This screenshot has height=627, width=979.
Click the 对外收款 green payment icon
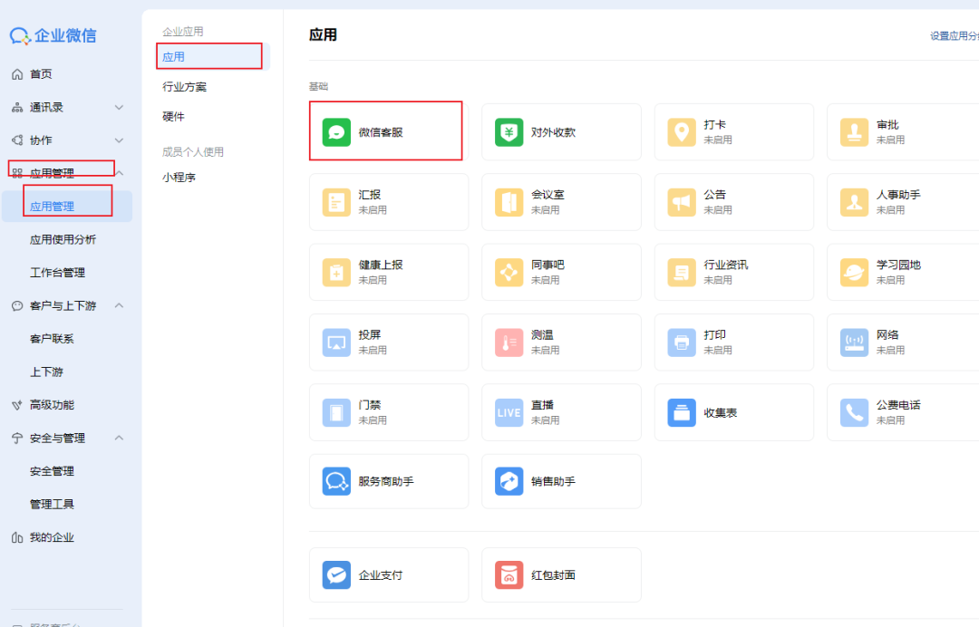pyautogui.click(x=509, y=132)
